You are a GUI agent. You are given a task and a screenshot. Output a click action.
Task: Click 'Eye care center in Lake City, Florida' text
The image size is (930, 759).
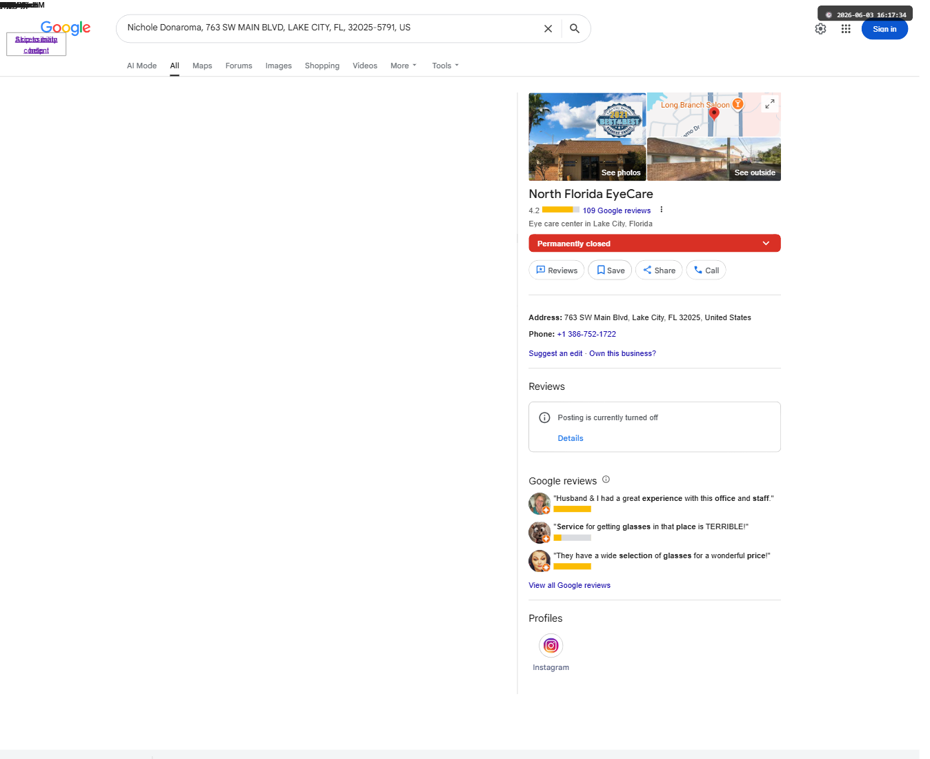(591, 224)
